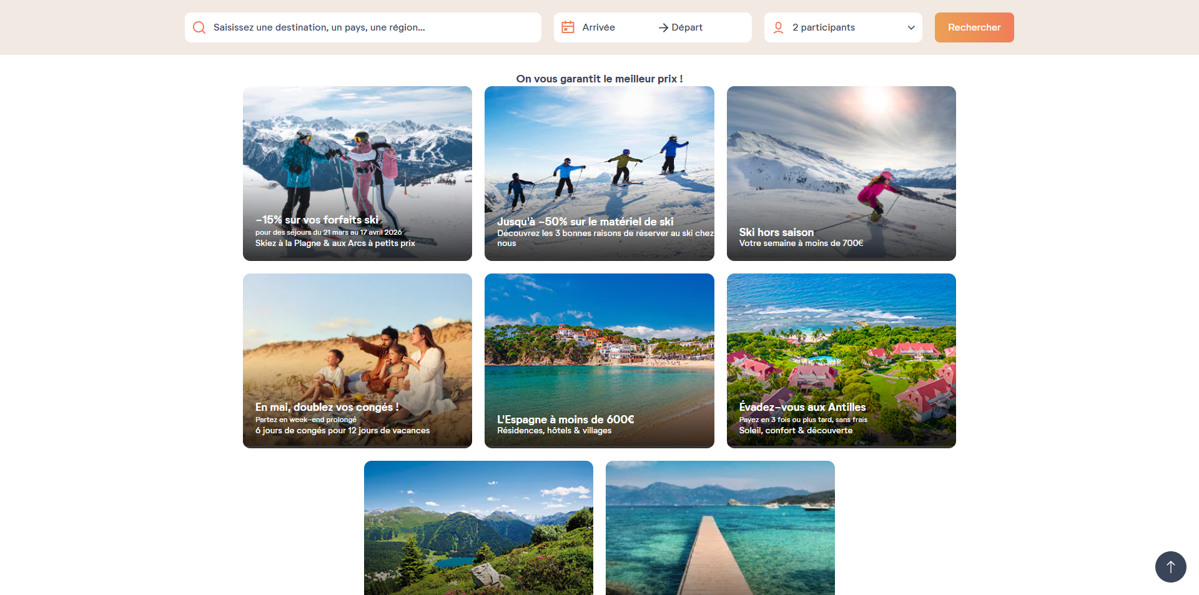Expand the 2 participants dropdown chevron
This screenshot has width=1199, height=595.
point(911,27)
